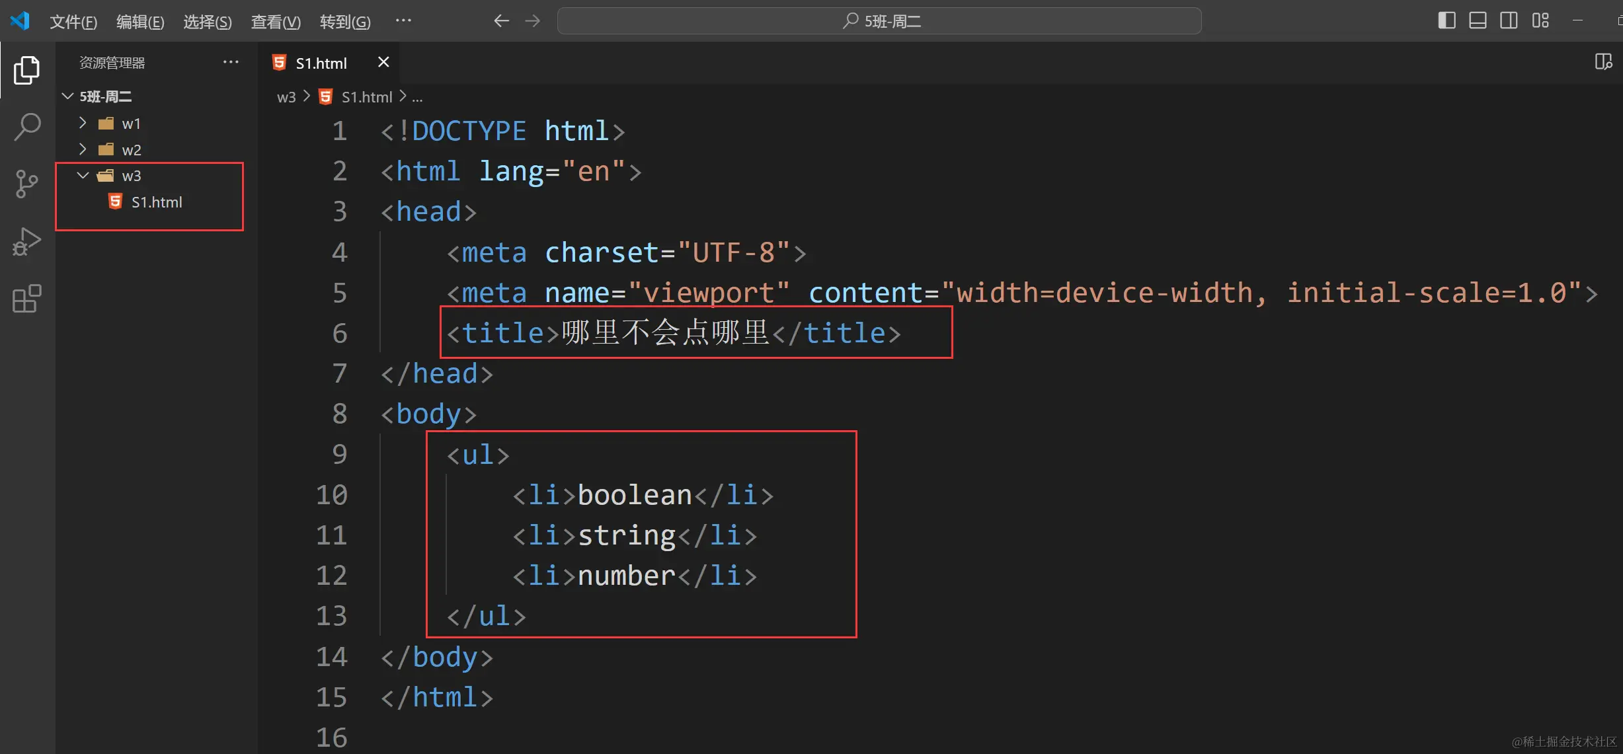Click the w1 folder icon

click(x=106, y=124)
